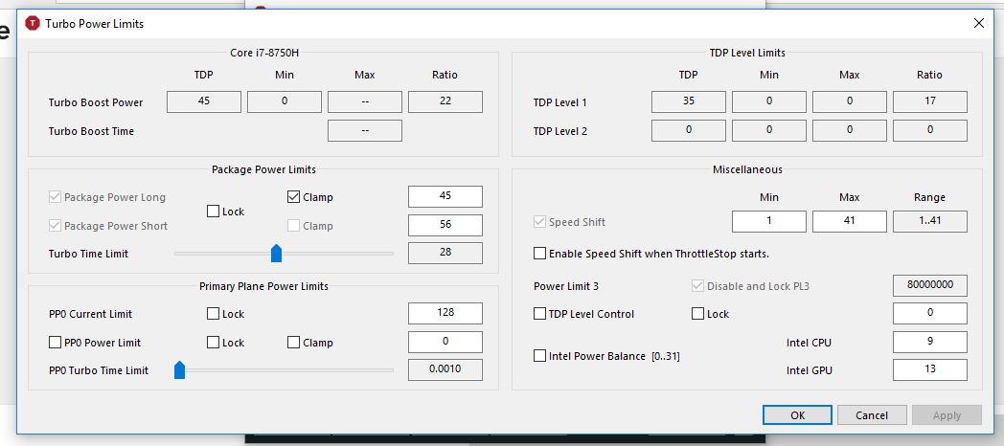The height and width of the screenshot is (446, 1004).
Task: Edit the Speed Shift Min field
Action: click(x=769, y=221)
